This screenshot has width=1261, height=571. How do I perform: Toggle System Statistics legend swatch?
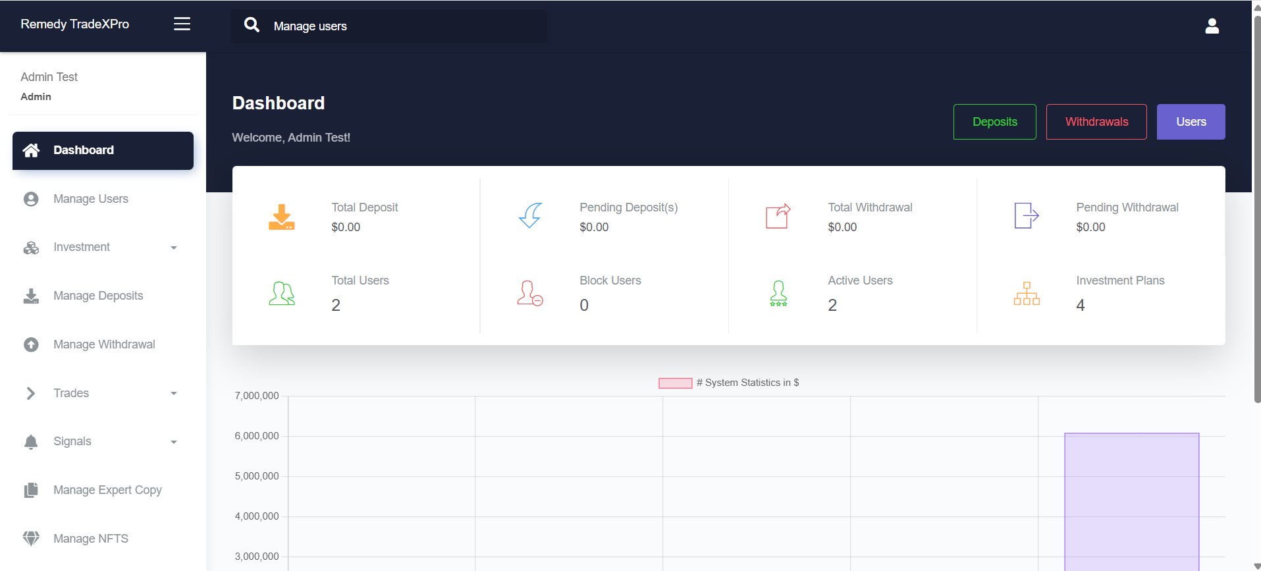pyautogui.click(x=675, y=383)
